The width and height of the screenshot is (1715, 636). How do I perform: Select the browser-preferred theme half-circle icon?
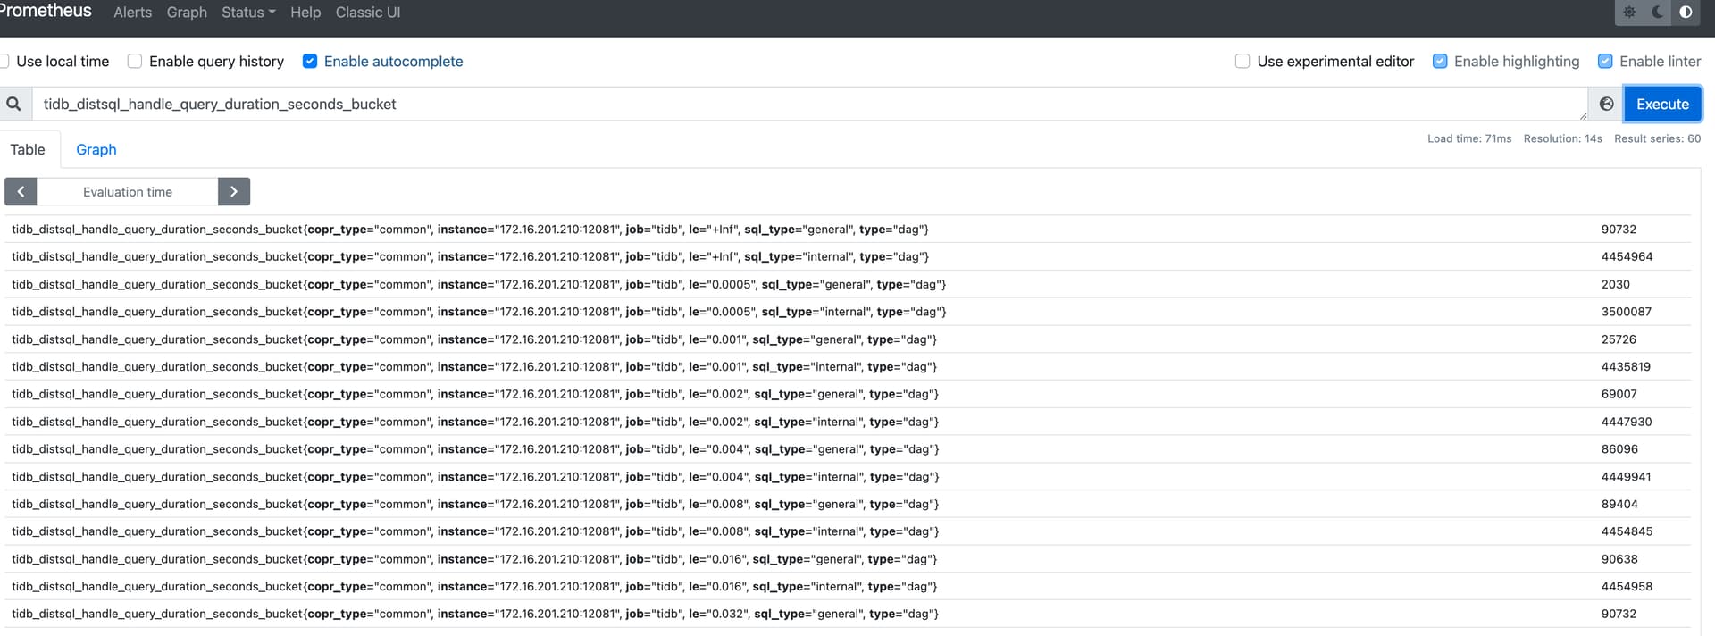(x=1686, y=13)
